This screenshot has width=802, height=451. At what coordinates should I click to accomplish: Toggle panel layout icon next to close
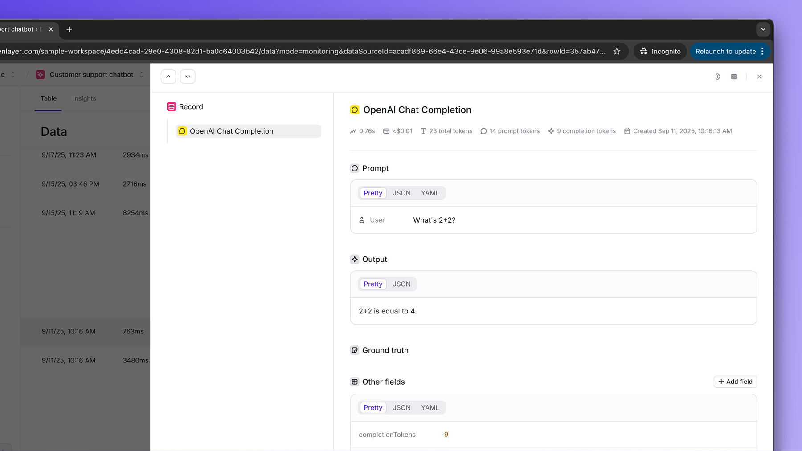point(734,77)
